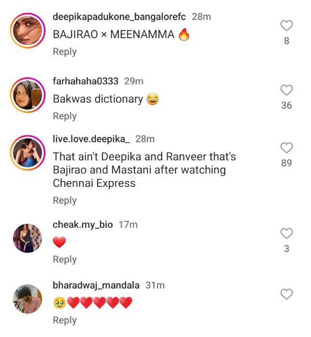Tap heart on cheak.my_bio's comment
The width and height of the screenshot is (311, 337).
286,233
